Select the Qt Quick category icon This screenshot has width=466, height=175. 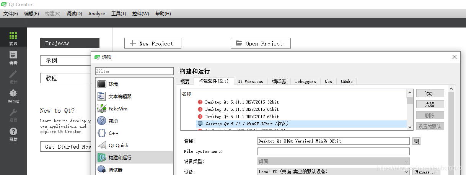pos(102,145)
